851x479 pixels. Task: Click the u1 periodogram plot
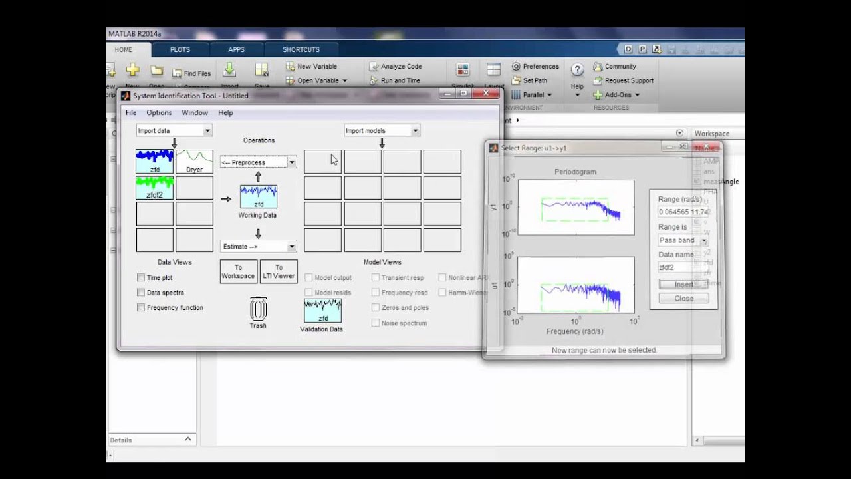point(576,285)
